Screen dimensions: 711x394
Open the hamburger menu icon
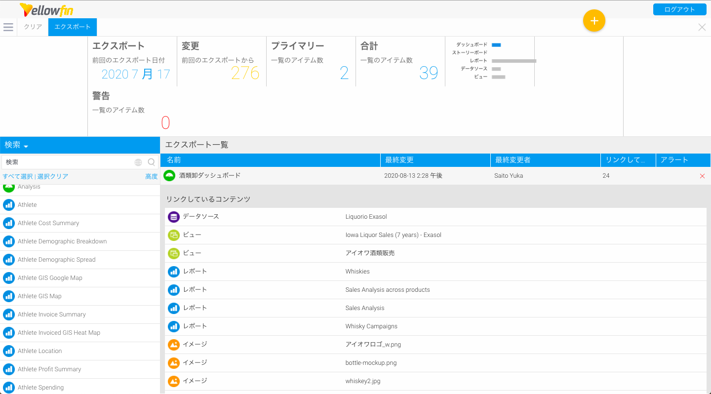8,27
